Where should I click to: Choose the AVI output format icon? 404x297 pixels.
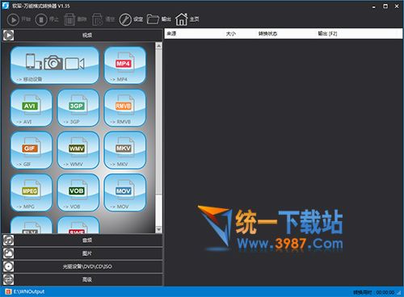coord(32,108)
